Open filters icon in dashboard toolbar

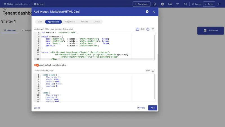[x=177, y=4]
